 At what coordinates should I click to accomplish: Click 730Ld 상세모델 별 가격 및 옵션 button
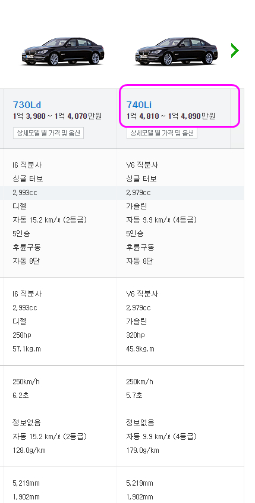click(x=48, y=133)
